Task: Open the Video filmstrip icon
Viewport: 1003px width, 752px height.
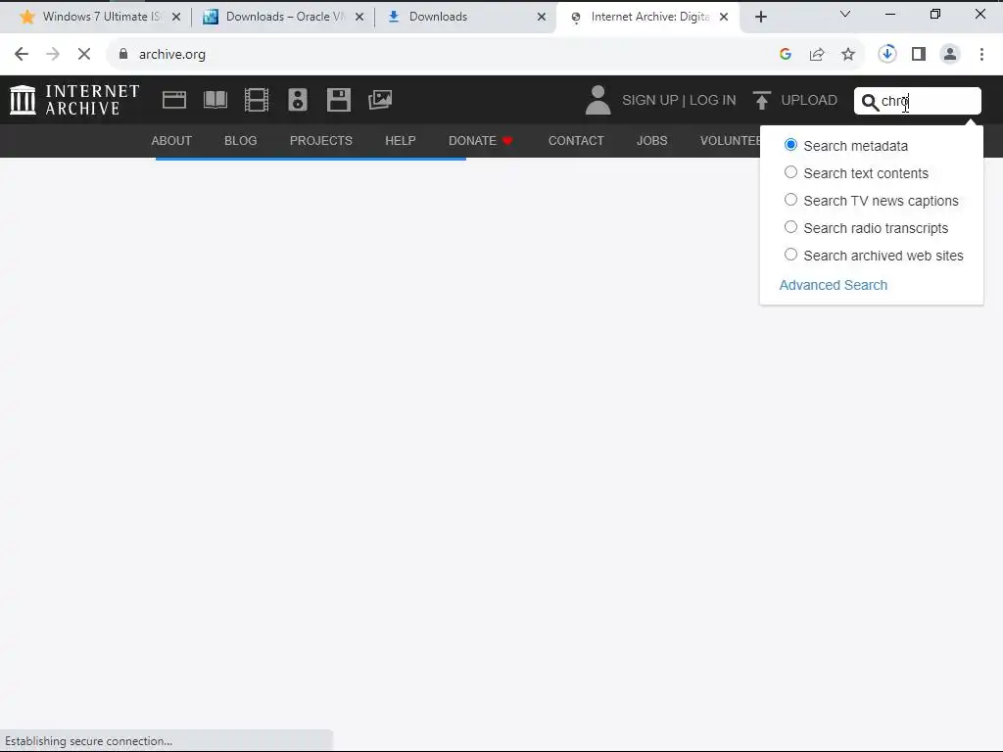Action: [x=257, y=100]
